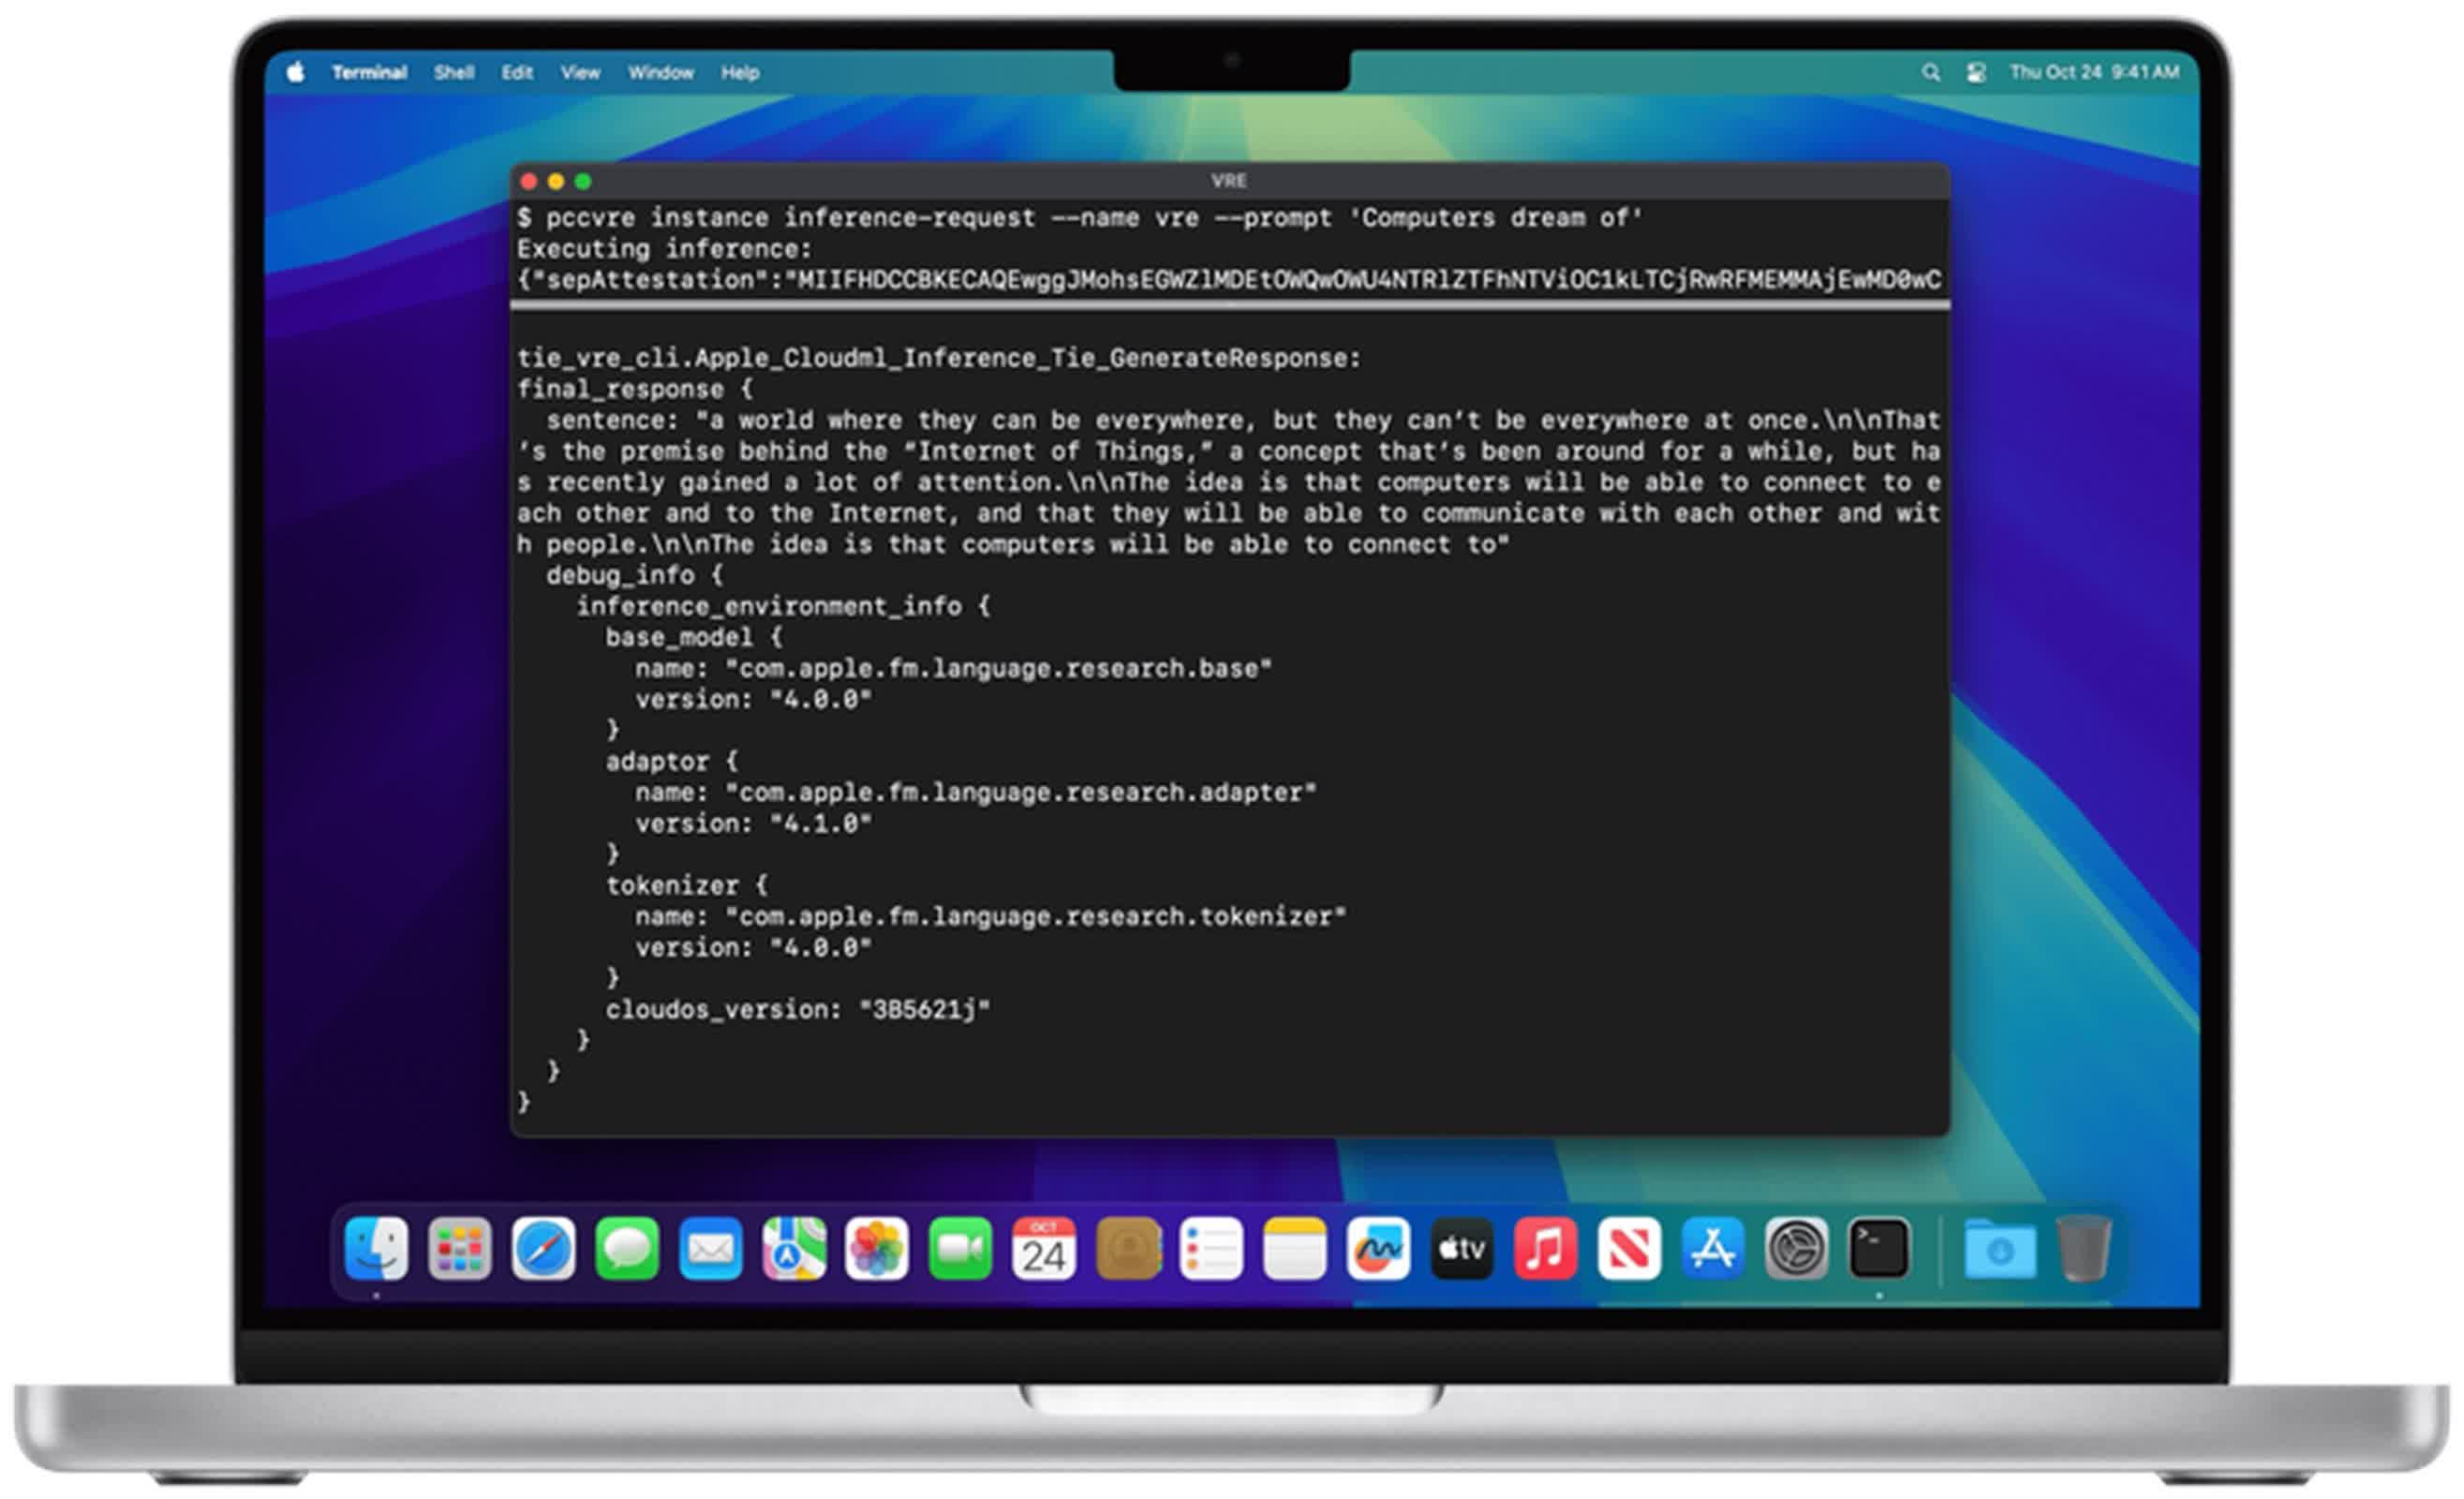Viewport: 2464px width, 1499px height.
Task: Launch the Notes app in the Dock
Action: pyautogui.click(x=1295, y=1248)
